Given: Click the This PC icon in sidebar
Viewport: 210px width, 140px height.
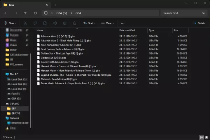Looking at the screenshot, I should tap(7, 74).
